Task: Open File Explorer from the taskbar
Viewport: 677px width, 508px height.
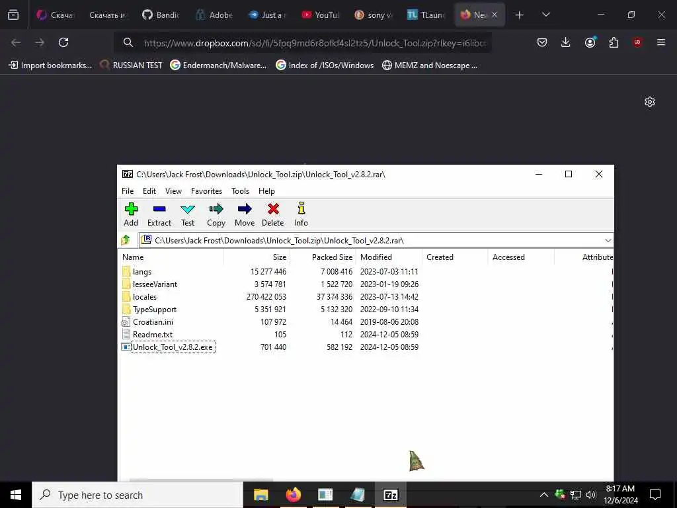Action: coord(260,495)
